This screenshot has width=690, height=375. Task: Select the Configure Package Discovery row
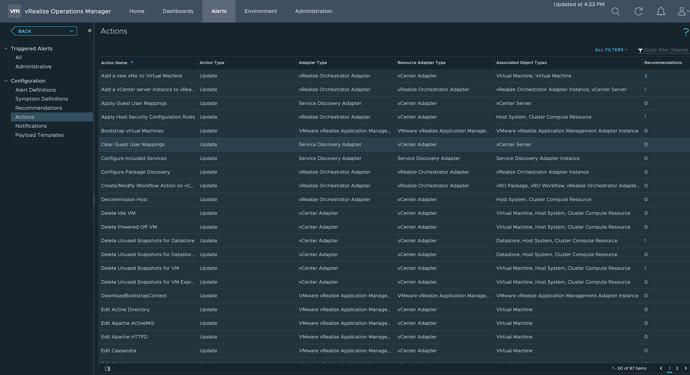(394, 172)
